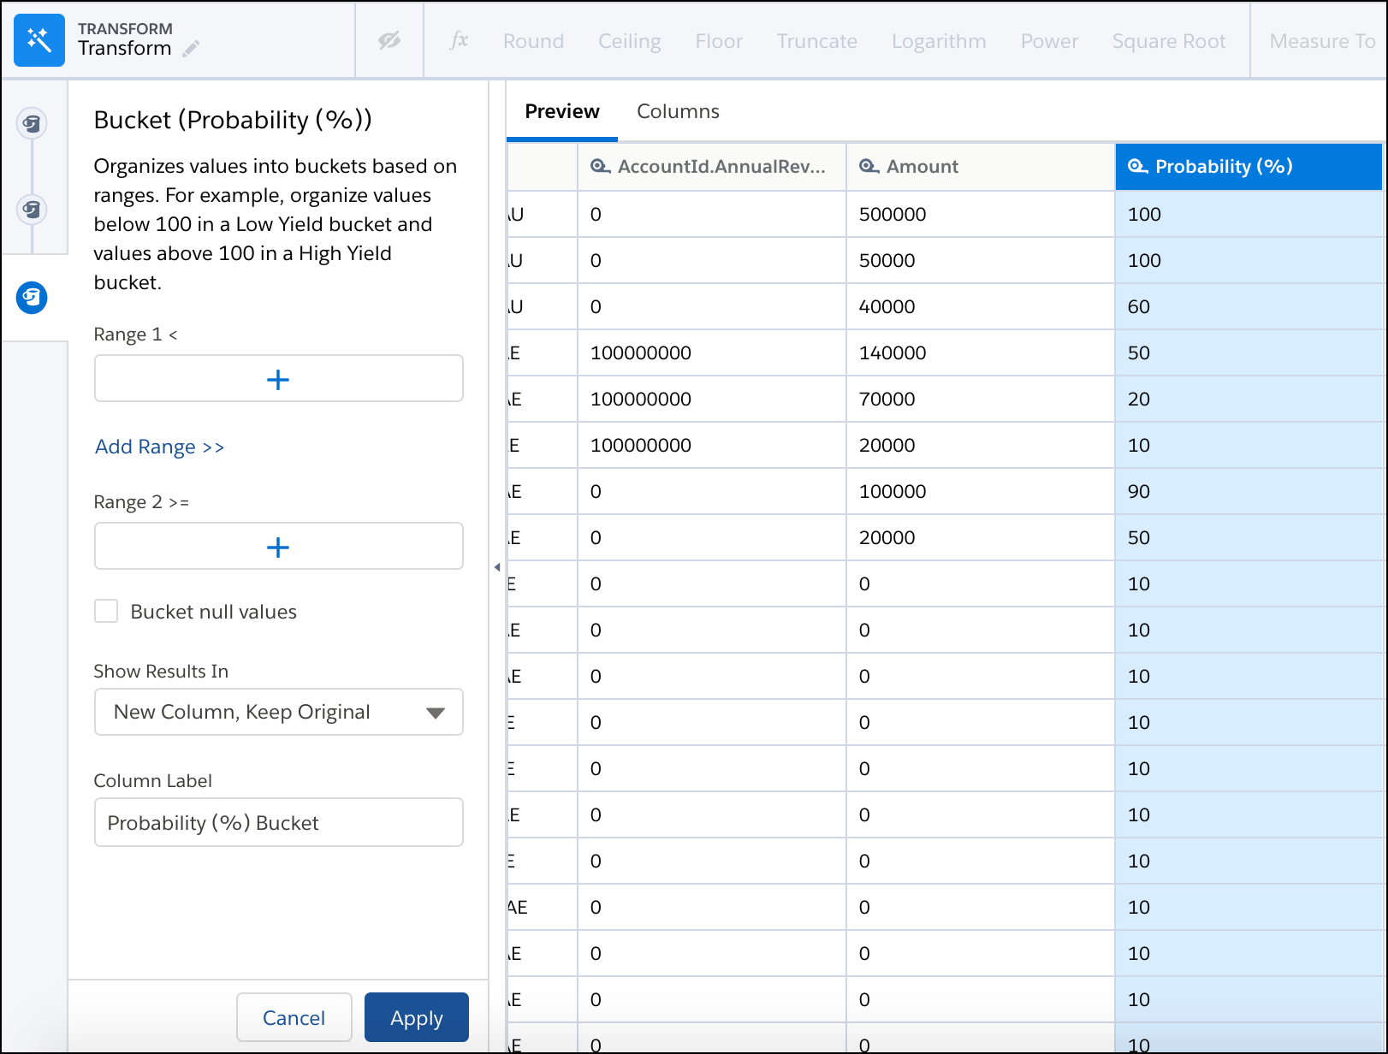Viewport: 1388px width, 1054px height.
Task: Select the Round function in the toolbar
Action: pyautogui.click(x=532, y=39)
